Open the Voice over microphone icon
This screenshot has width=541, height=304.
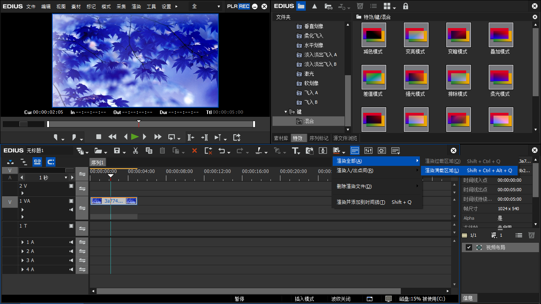pyautogui.click(x=323, y=150)
